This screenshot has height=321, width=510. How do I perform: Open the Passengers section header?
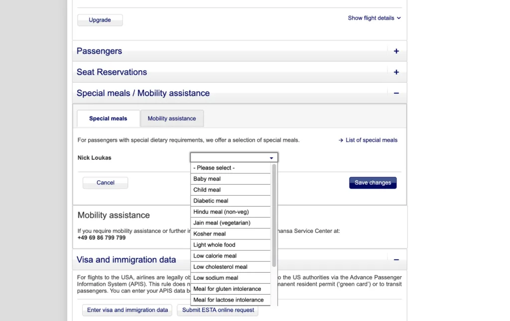point(240,51)
